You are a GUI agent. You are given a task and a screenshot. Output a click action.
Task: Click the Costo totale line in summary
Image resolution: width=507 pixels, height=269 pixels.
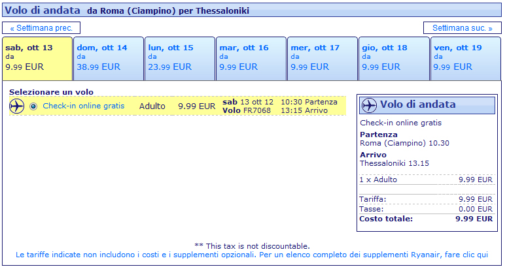[x=426, y=219]
